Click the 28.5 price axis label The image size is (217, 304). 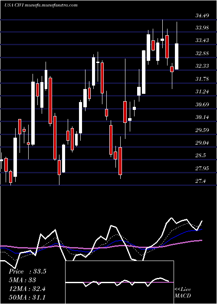tap(201, 155)
